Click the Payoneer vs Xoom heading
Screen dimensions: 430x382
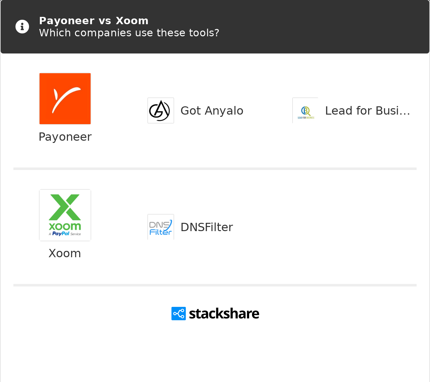94,21
